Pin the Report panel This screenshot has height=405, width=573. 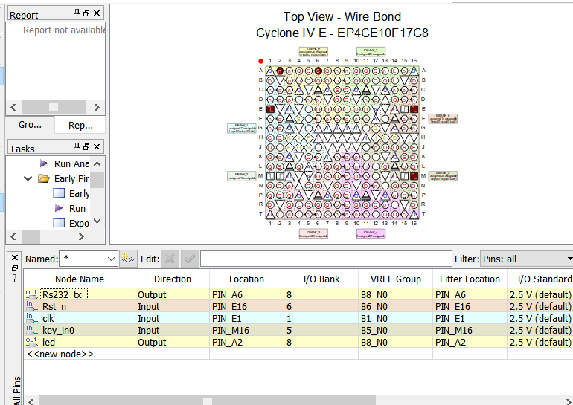point(77,13)
